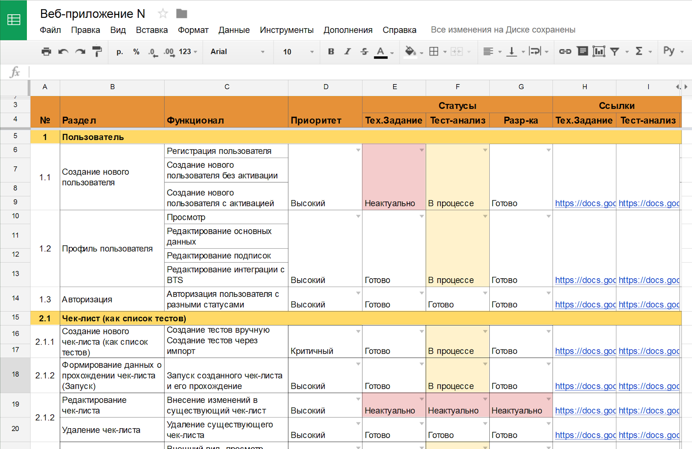Select the paint format tool
Viewport: 692px width, 449px height.
coord(97,52)
